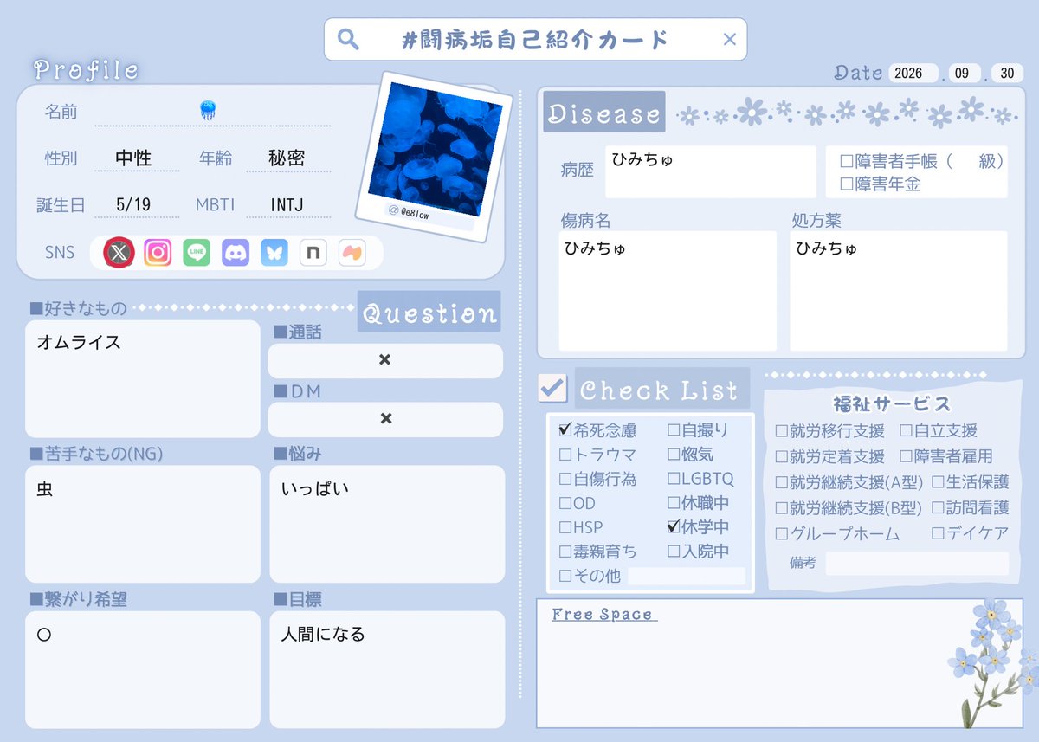
Task: Click the large Check List checkmark icon
Action: click(x=552, y=388)
